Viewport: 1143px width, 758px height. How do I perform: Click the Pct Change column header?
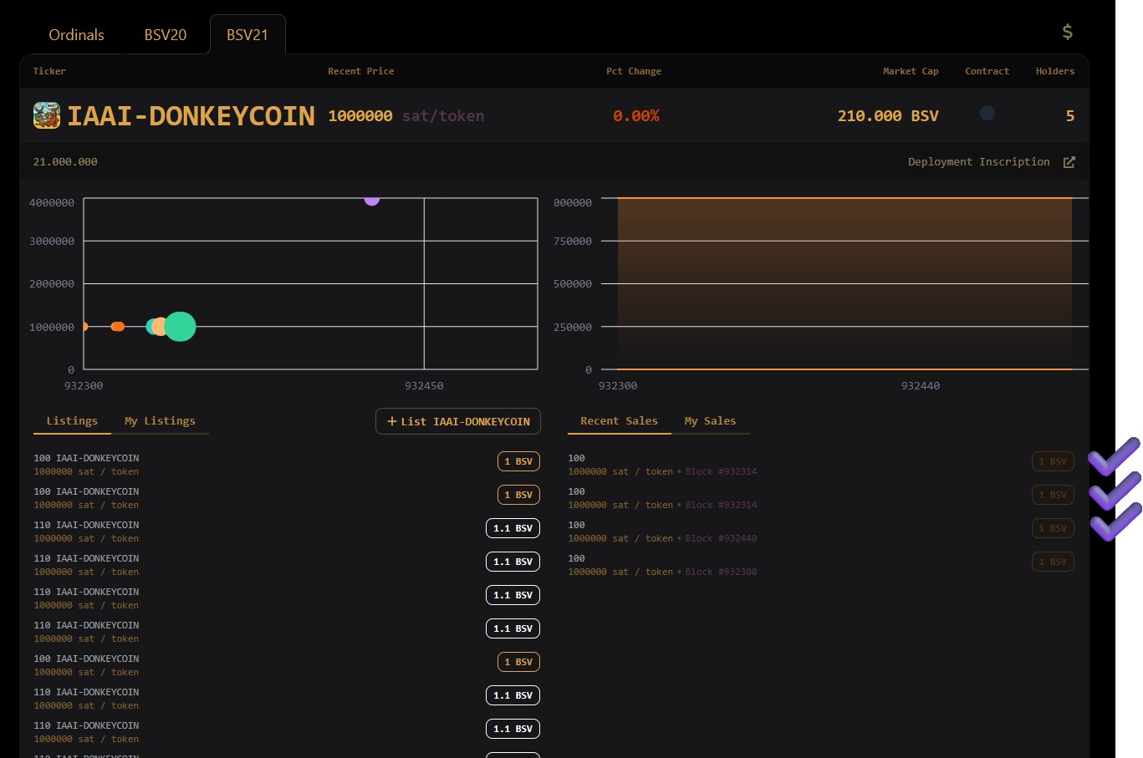click(634, 71)
